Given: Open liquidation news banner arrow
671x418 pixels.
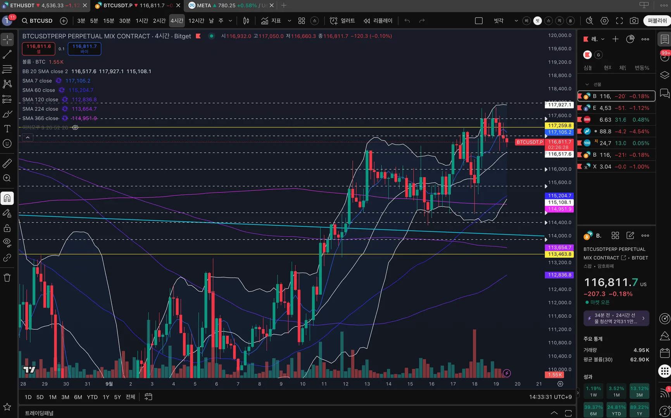Looking at the screenshot, I should tap(643, 319).
